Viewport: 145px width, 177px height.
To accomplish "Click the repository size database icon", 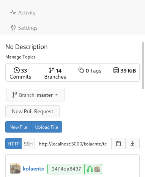I will tap(116, 70).
